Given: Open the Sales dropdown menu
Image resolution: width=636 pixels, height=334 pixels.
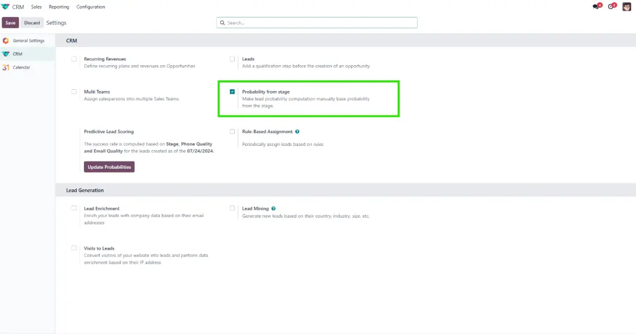Looking at the screenshot, I should coord(36,7).
